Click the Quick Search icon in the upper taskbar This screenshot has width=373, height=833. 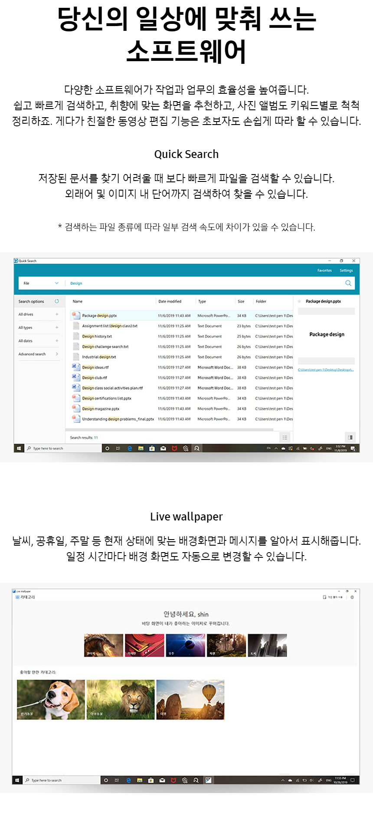click(197, 448)
